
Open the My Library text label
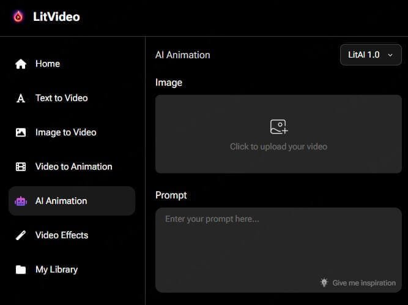pos(56,269)
